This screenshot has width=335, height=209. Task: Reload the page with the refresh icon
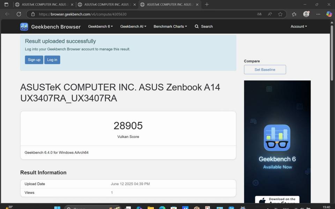coord(19,14)
